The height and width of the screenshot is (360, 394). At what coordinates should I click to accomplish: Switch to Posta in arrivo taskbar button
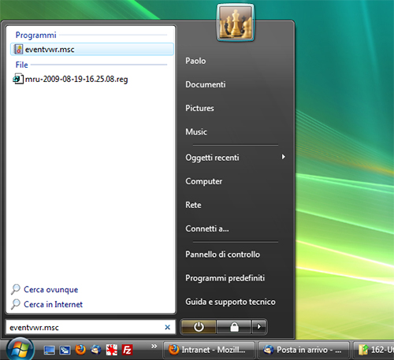(x=303, y=350)
